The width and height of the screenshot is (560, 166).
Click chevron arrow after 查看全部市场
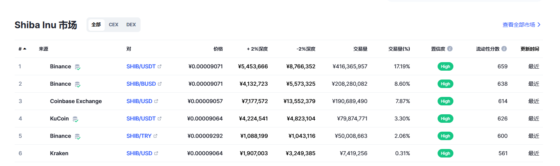tap(539, 25)
